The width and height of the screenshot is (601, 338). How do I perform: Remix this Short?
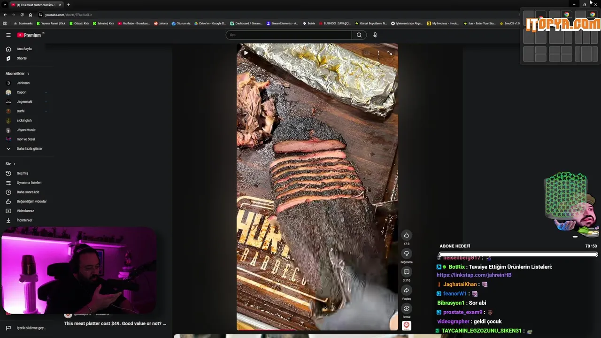pyautogui.click(x=407, y=308)
